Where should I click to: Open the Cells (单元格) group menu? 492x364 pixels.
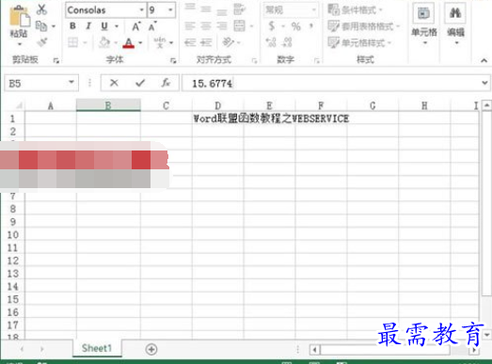tap(424, 24)
